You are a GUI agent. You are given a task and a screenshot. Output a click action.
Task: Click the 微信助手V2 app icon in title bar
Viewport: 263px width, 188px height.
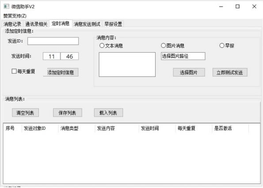(6, 7)
